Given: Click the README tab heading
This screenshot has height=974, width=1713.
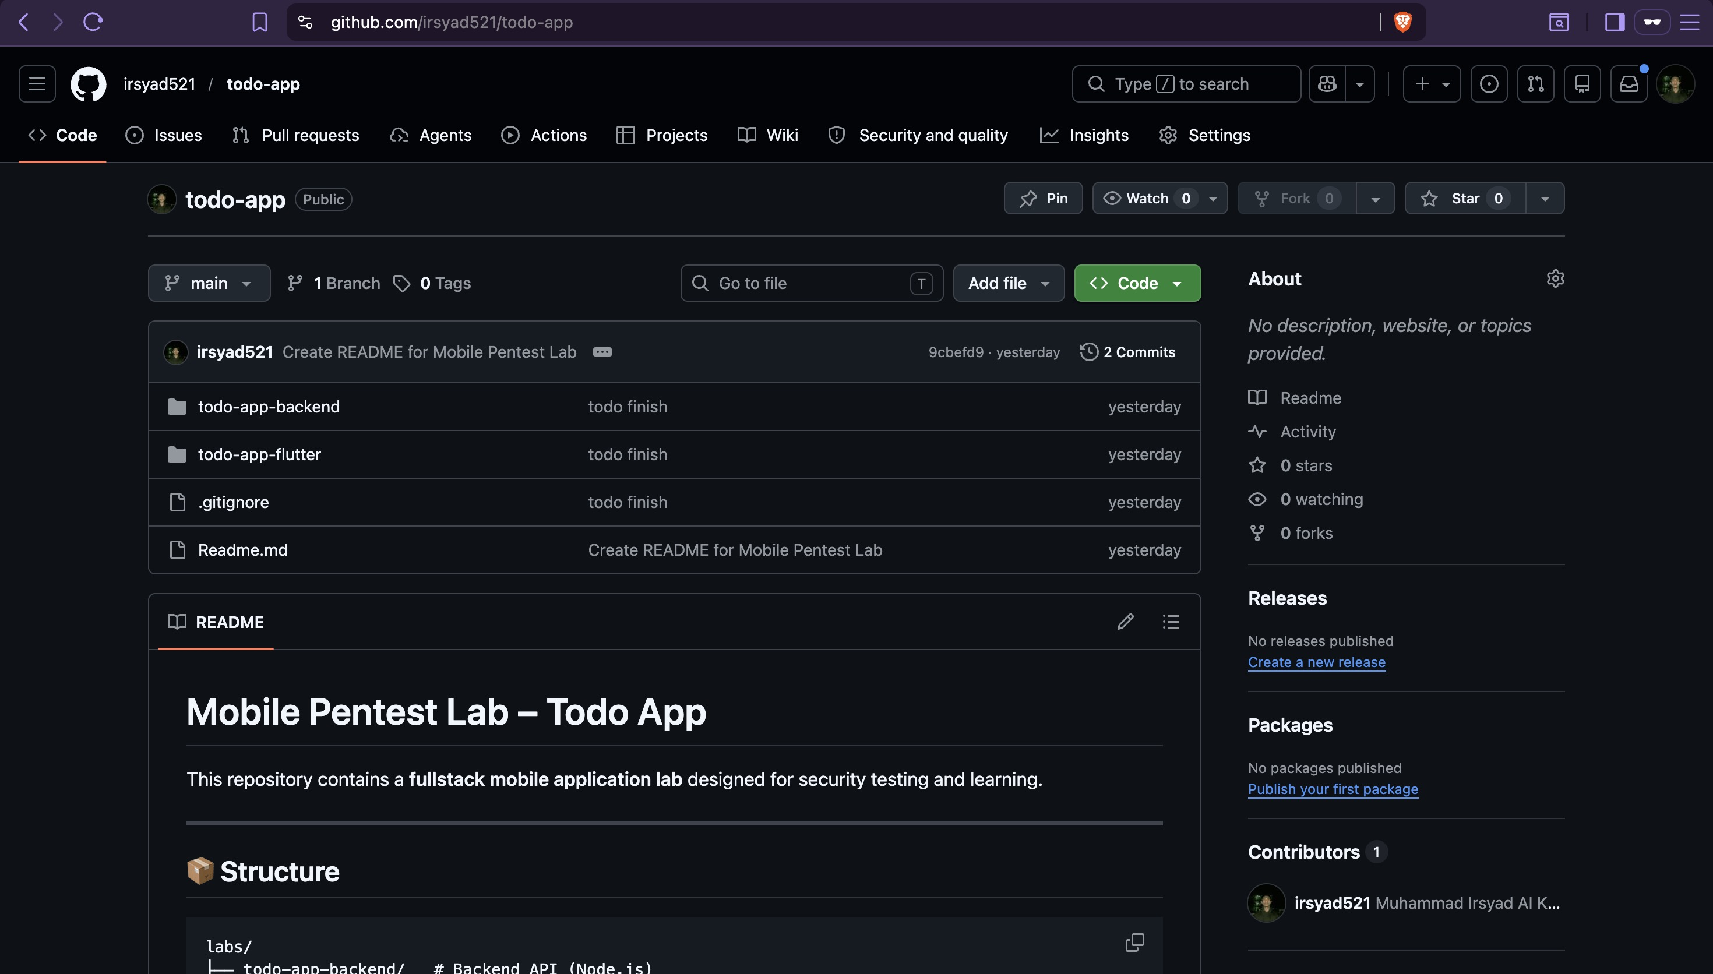Looking at the screenshot, I should pyautogui.click(x=216, y=622).
